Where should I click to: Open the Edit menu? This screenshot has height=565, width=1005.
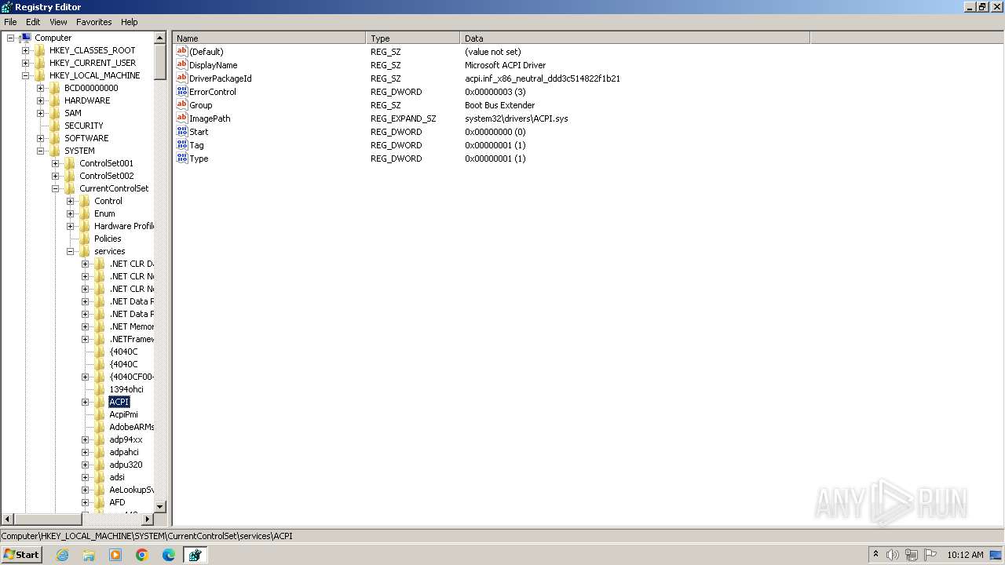click(x=33, y=22)
